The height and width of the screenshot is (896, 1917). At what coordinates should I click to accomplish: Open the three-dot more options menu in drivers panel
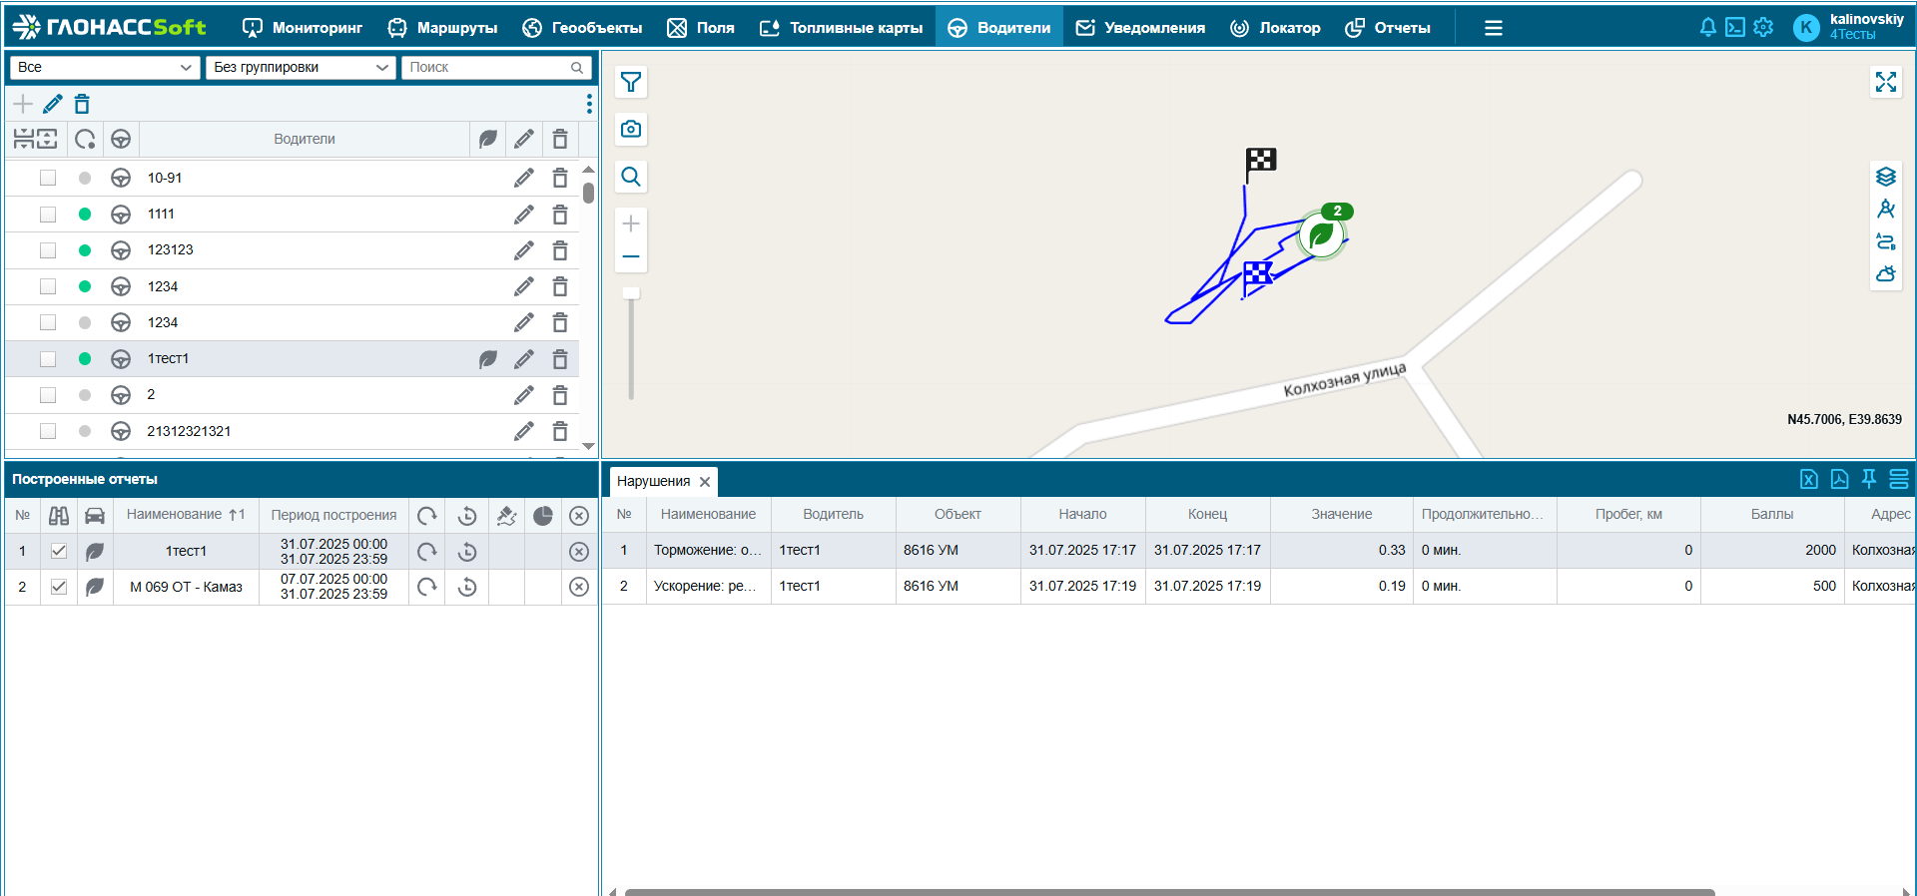click(589, 104)
